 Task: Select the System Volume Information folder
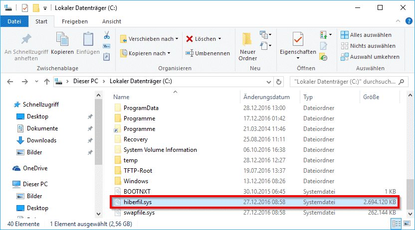coord(160,150)
